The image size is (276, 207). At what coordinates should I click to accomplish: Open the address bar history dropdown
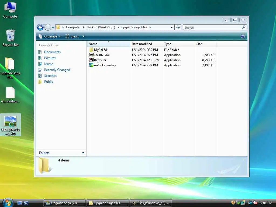click(x=172, y=27)
